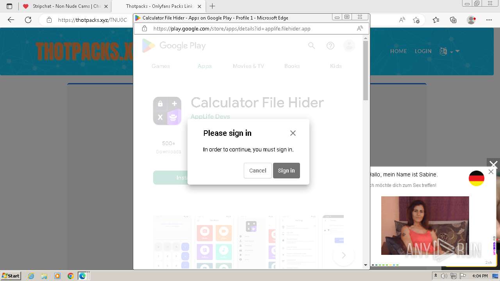Open Google Play search icon

tap(311, 46)
